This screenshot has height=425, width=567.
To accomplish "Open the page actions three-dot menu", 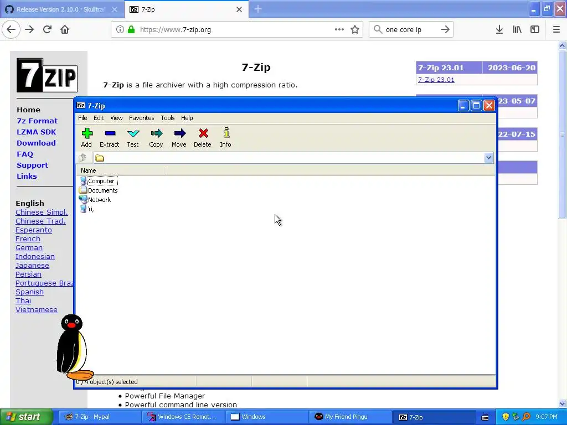I will pyautogui.click(x=339, y=29).
